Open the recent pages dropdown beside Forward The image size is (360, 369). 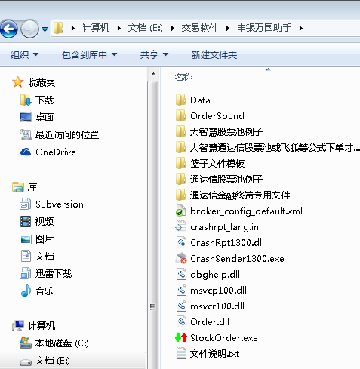45,29
